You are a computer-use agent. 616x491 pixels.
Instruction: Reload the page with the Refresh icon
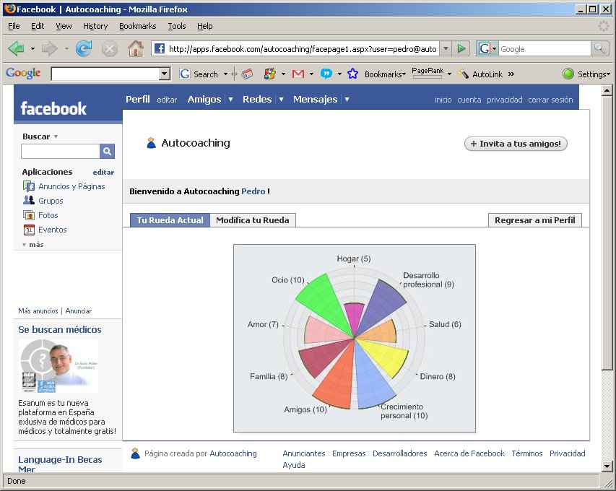coord(84,48)
